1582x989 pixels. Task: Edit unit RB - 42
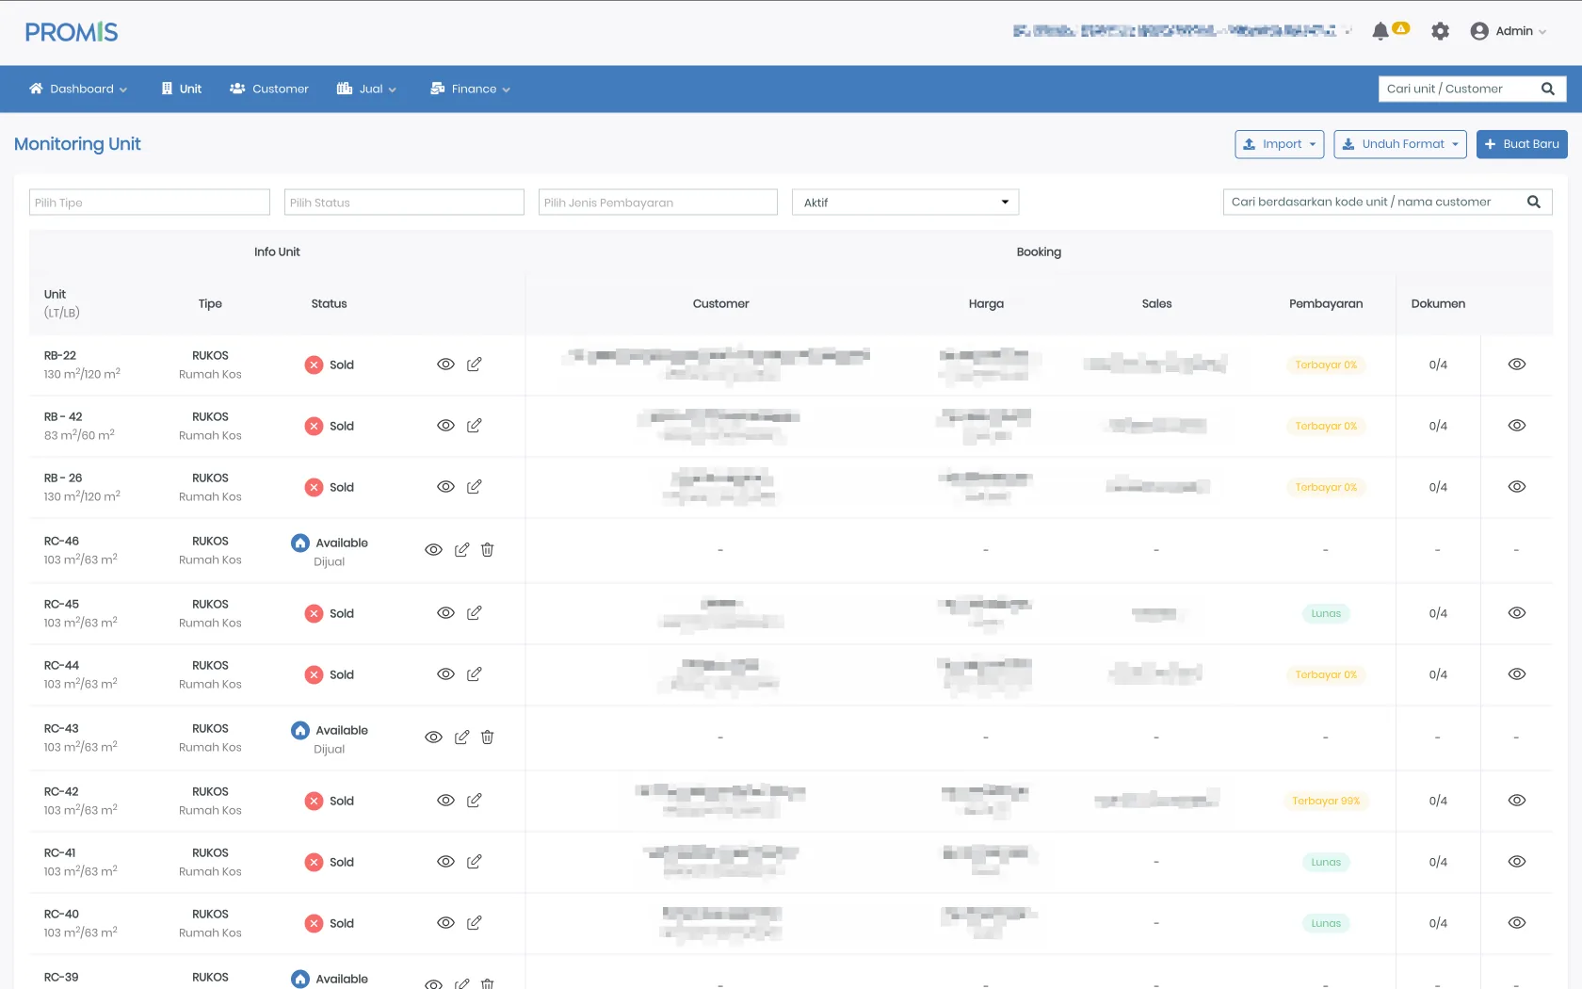(475, 426)
